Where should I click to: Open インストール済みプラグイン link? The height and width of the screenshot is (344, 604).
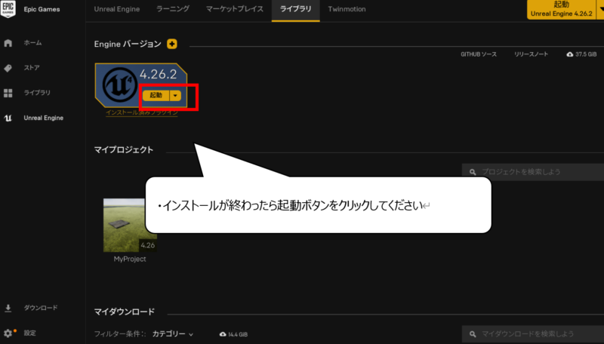point(142,112)
